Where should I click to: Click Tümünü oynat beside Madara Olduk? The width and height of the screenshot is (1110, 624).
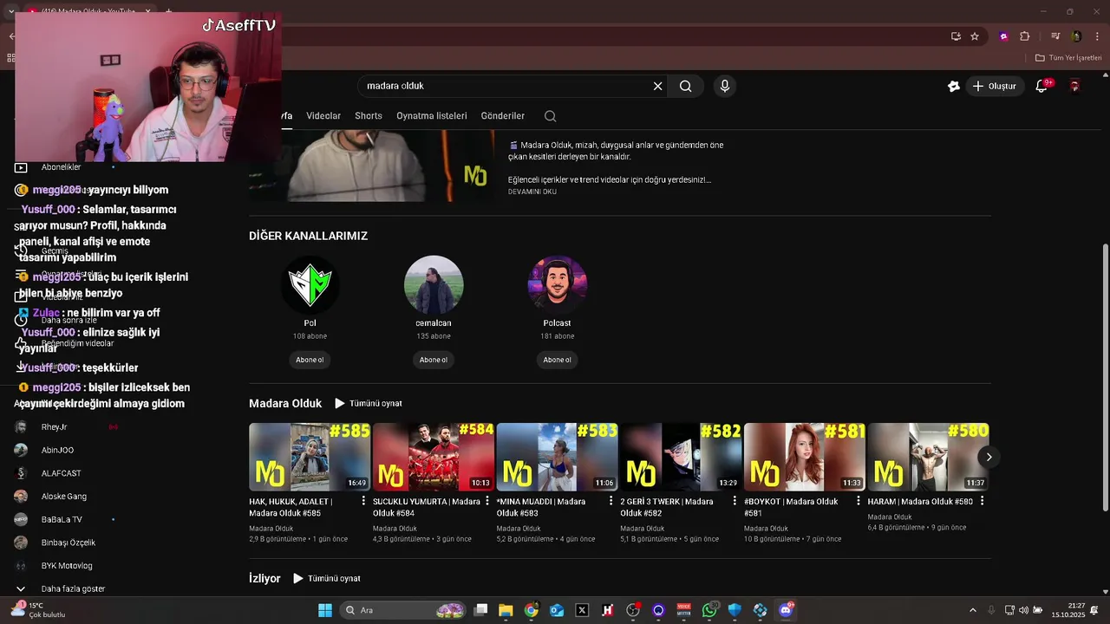(369, 404)
